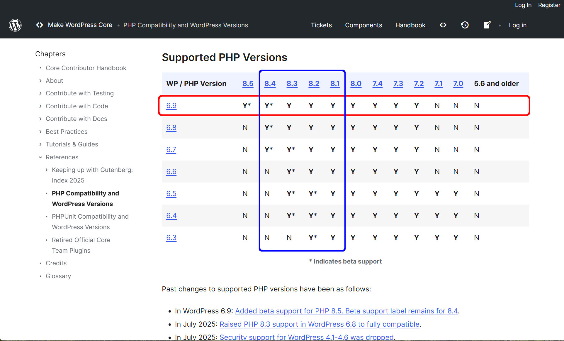Click the edit pencil note icon

[487, 25]
